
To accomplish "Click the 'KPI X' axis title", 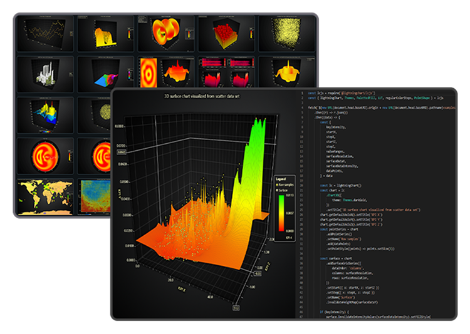I will (x=182, y=290).
